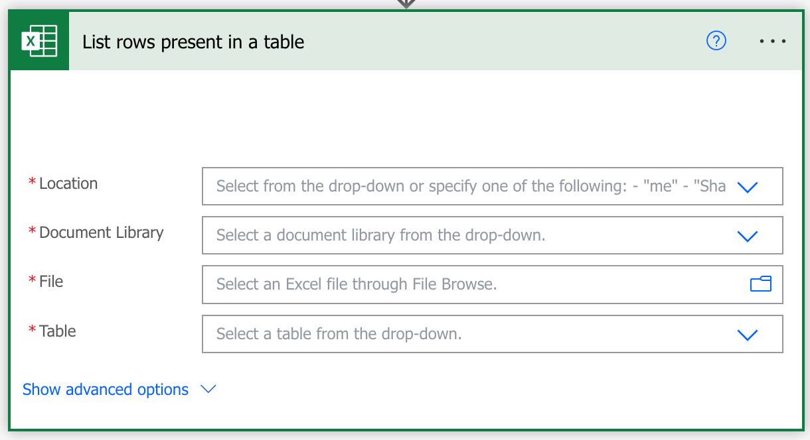This screenshot has width=810, height=440.
Task: Select the green Excel logo in the header
Action: pyautogui.click(x=39, y=40)
